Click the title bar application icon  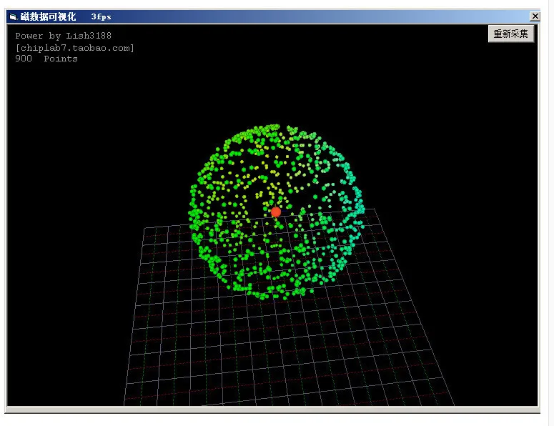pyautogui.click(x=13, y=16)
